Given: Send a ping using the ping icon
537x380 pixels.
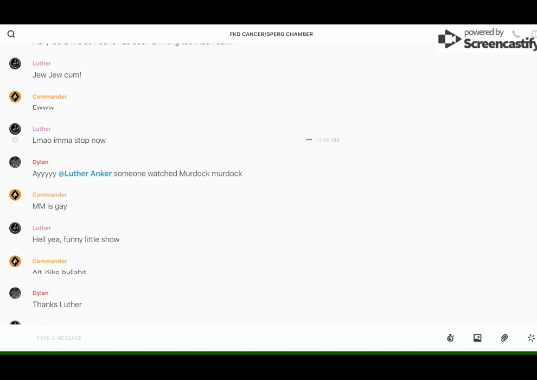Looking at the screenshot, I should [x=531, y=338].
